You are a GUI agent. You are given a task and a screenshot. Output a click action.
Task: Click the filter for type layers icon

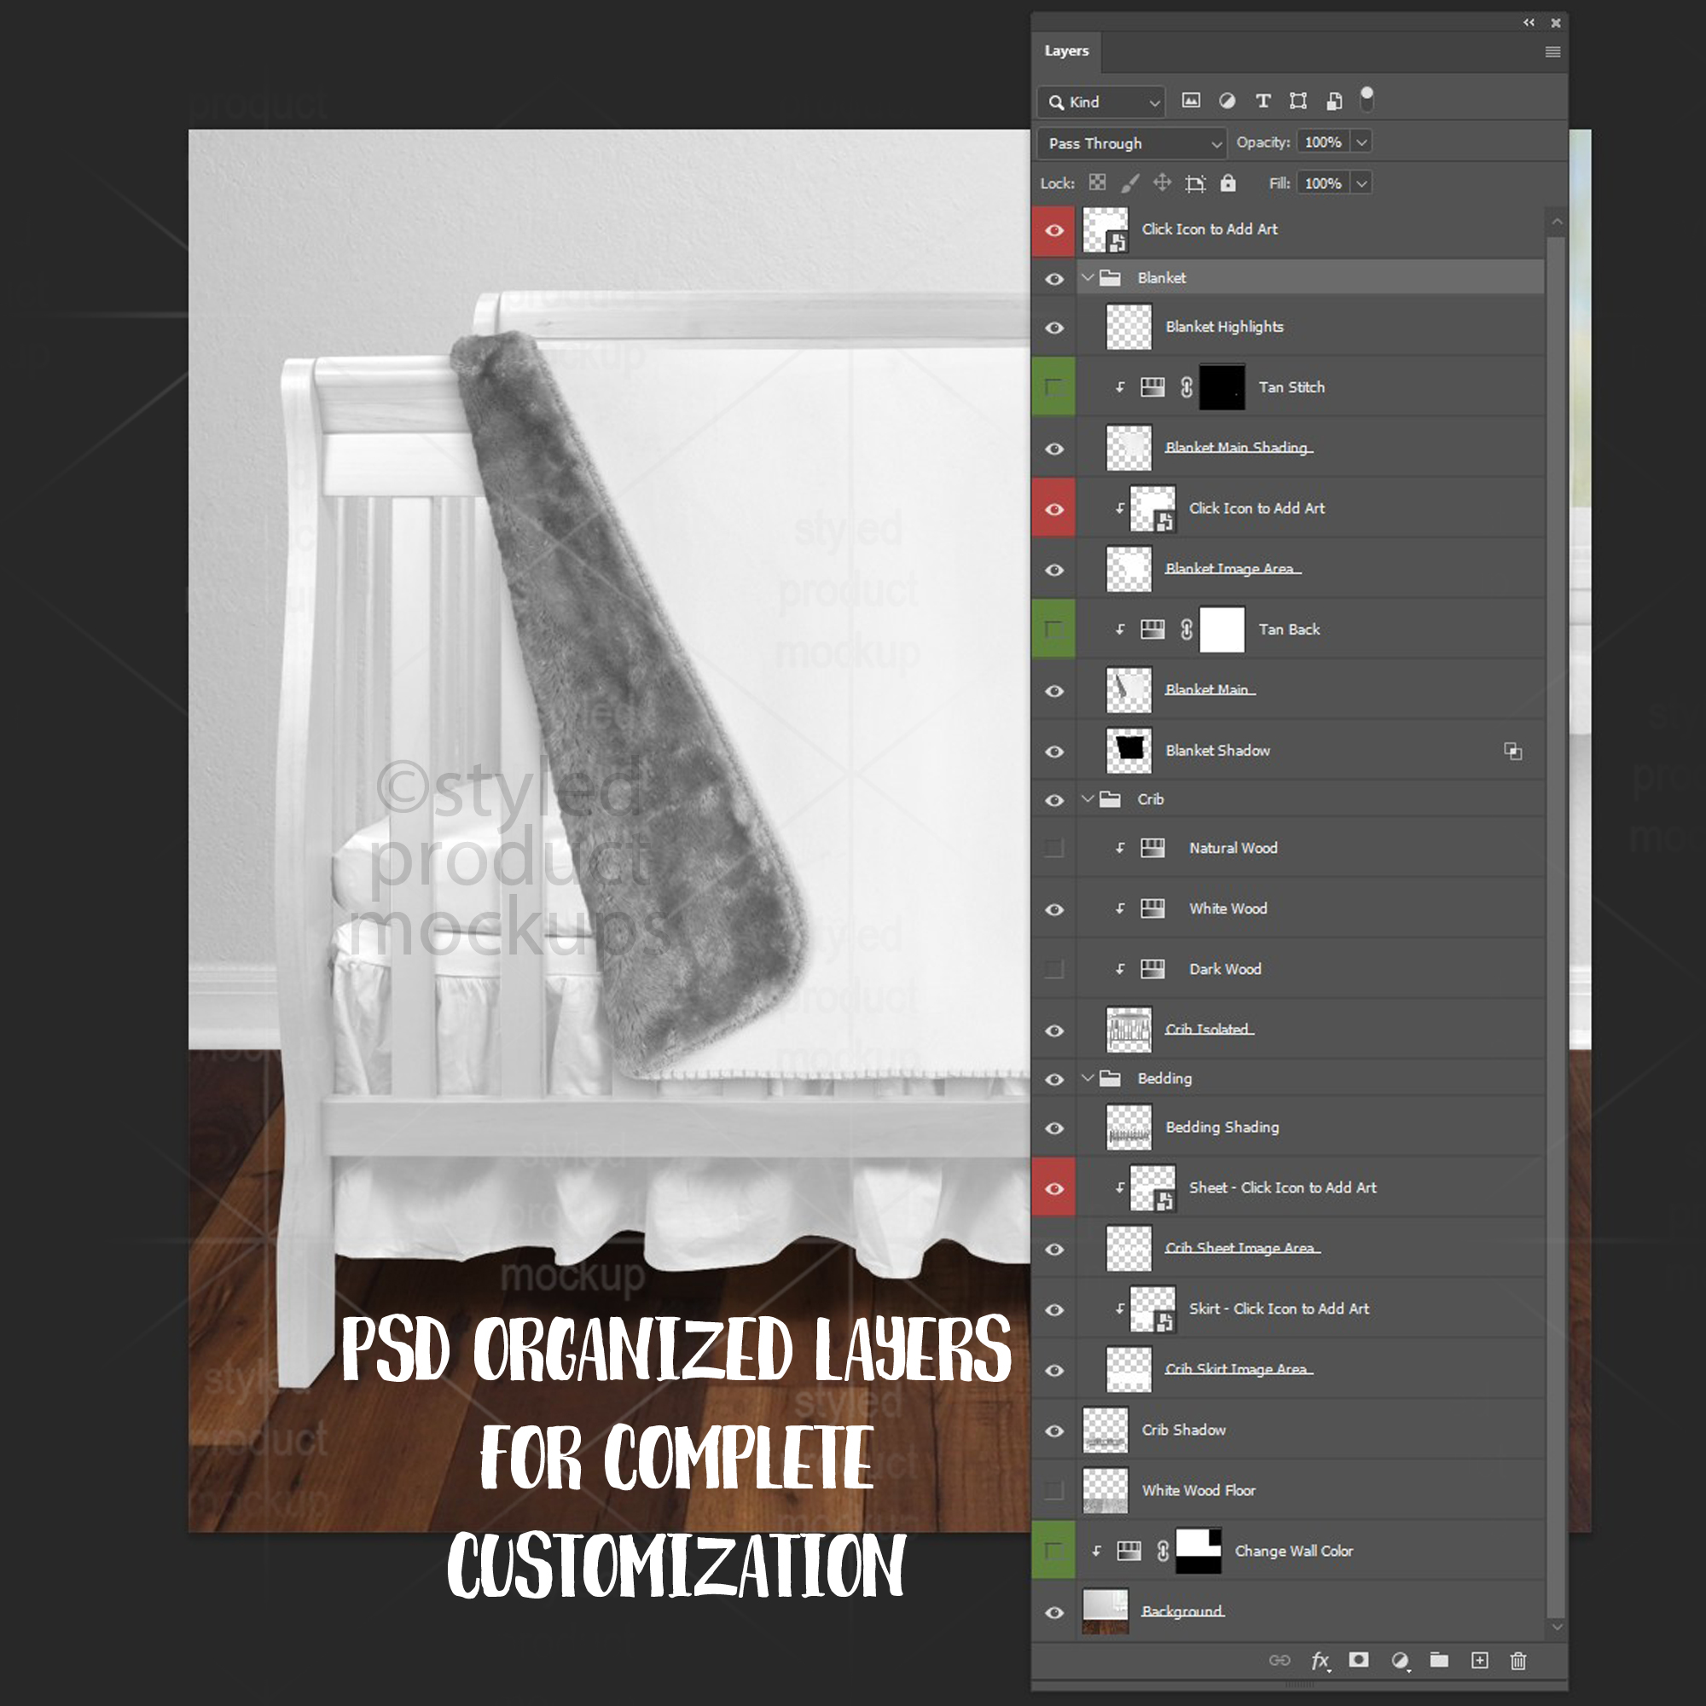click(x=1262, y=101)
